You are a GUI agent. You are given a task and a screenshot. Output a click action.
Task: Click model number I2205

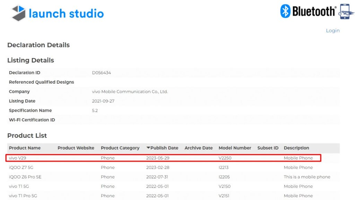pyautogui.click(x=224, y=177)
